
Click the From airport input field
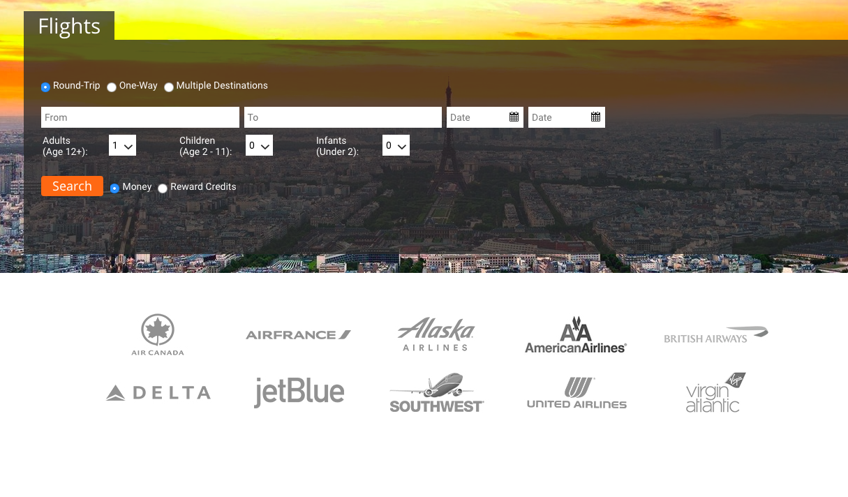click(140, 117)
